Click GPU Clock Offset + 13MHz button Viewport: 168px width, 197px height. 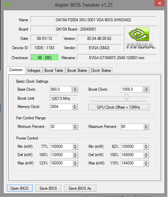119,107
